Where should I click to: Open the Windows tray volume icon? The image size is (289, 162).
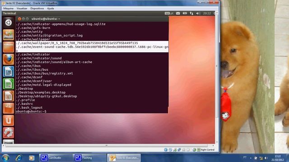(x=266, y=158)
